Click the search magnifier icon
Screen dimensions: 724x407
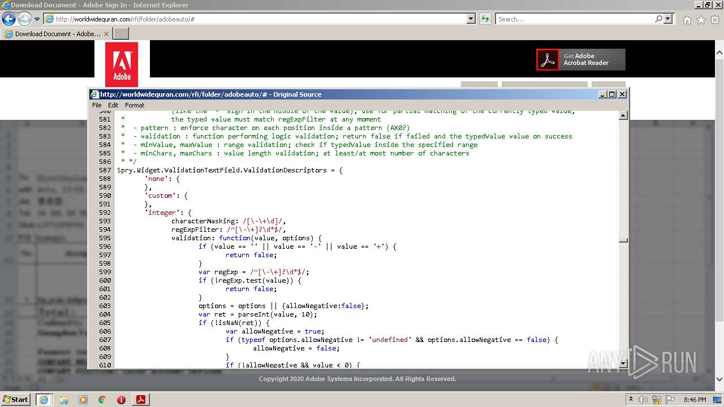click(x=658, y=19)
